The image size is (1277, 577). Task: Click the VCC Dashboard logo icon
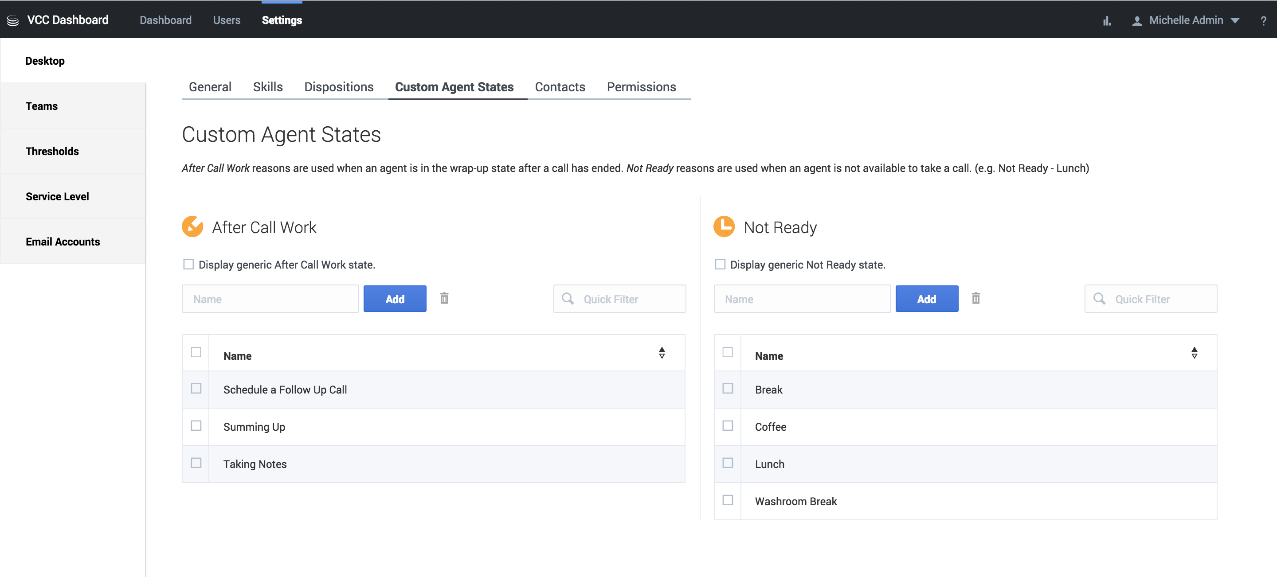pos(13,20)
